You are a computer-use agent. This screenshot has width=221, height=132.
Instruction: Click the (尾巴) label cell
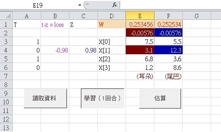pos(168,76)
